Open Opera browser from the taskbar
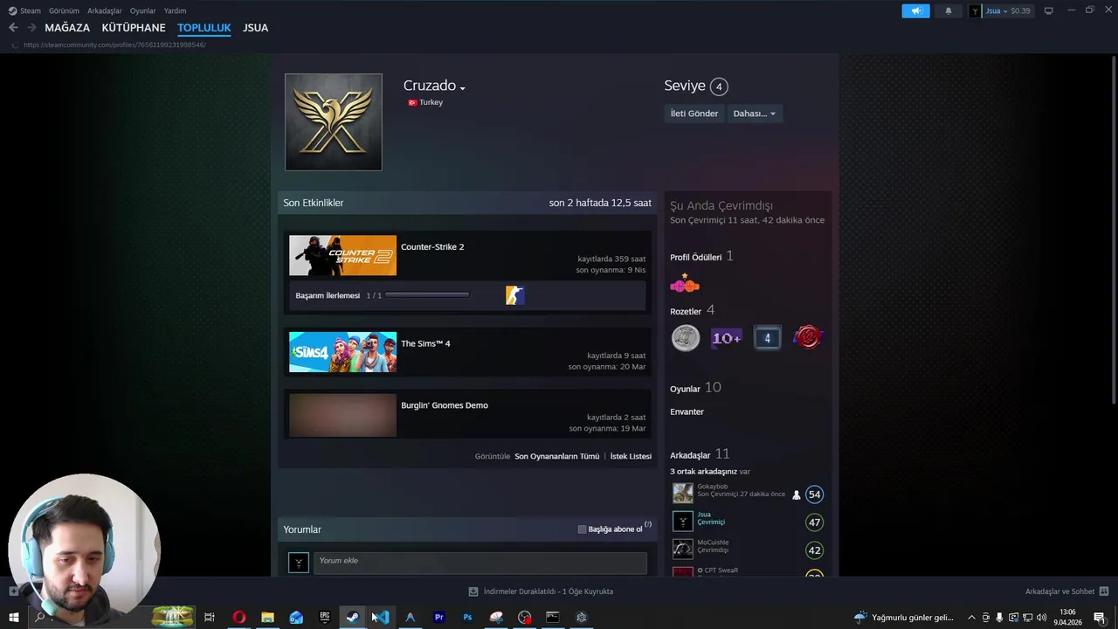The image size is (1118, 629). tap(238, 618)
